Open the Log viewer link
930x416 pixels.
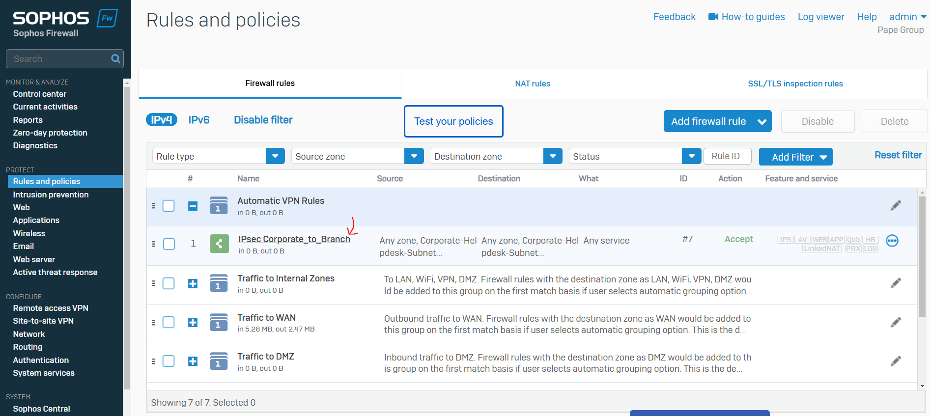821,17
